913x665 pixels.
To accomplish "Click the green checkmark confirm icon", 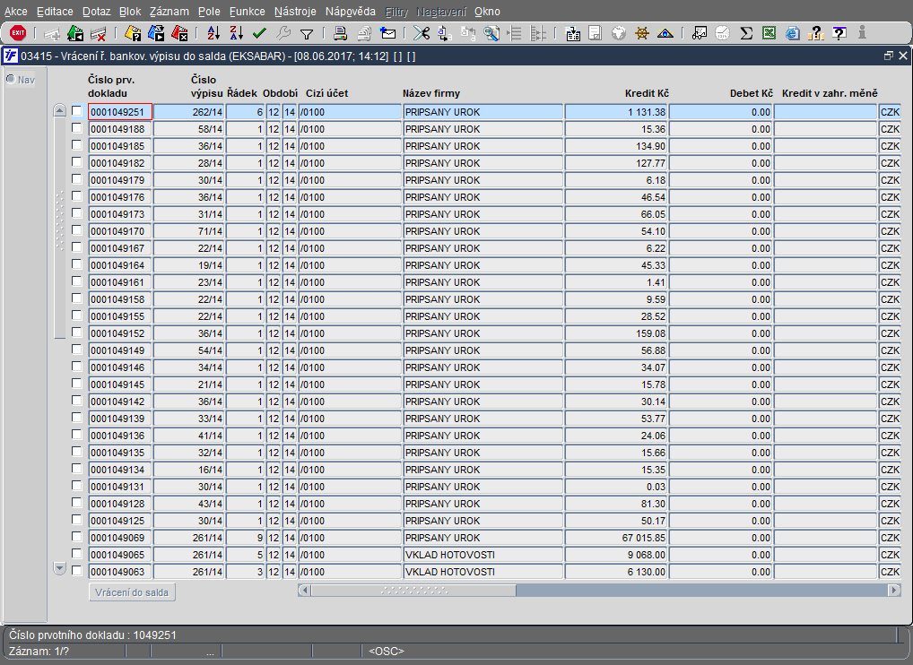I will (259, 33).
